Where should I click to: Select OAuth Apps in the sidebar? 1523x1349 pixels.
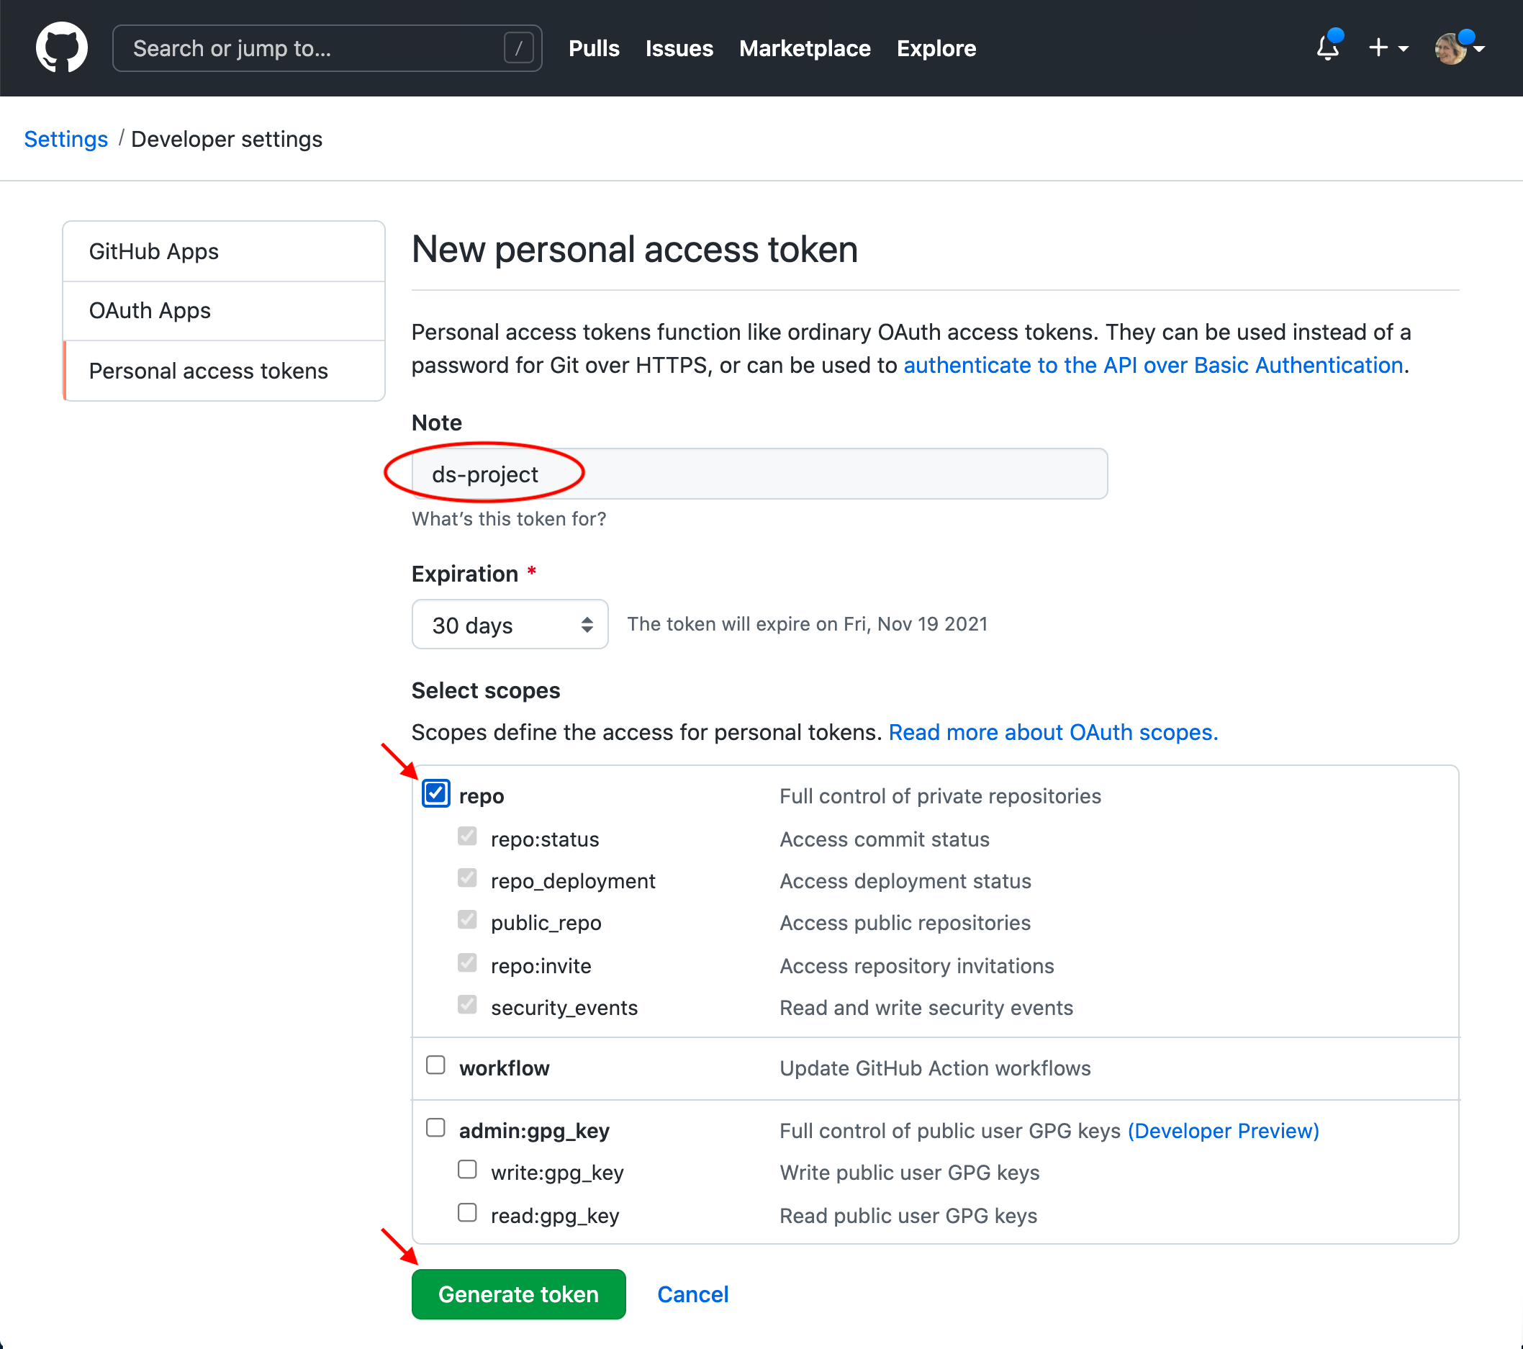click(150, 311)
